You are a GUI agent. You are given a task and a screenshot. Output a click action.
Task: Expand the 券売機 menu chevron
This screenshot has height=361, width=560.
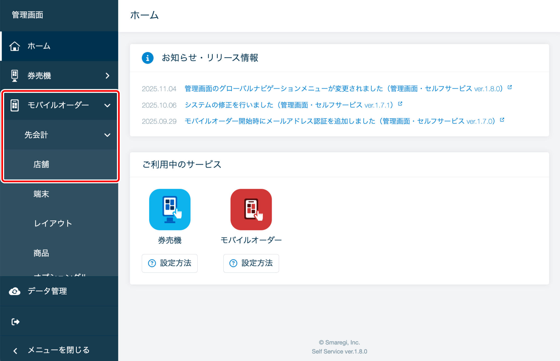point(107,76)
